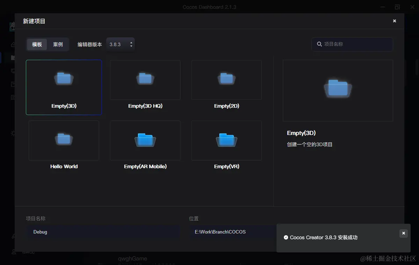Click the description text 创建一个空的3D项目
This screenshot has width=419, height=265.
310,144
